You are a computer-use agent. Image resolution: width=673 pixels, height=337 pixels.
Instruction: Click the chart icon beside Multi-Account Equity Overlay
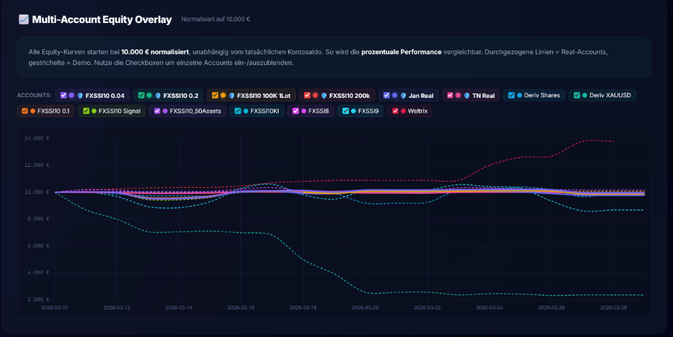24,20
